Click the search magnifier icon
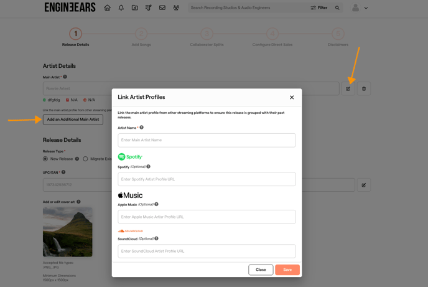Viewport: 428px width, 287px height. tap(337, 8)
